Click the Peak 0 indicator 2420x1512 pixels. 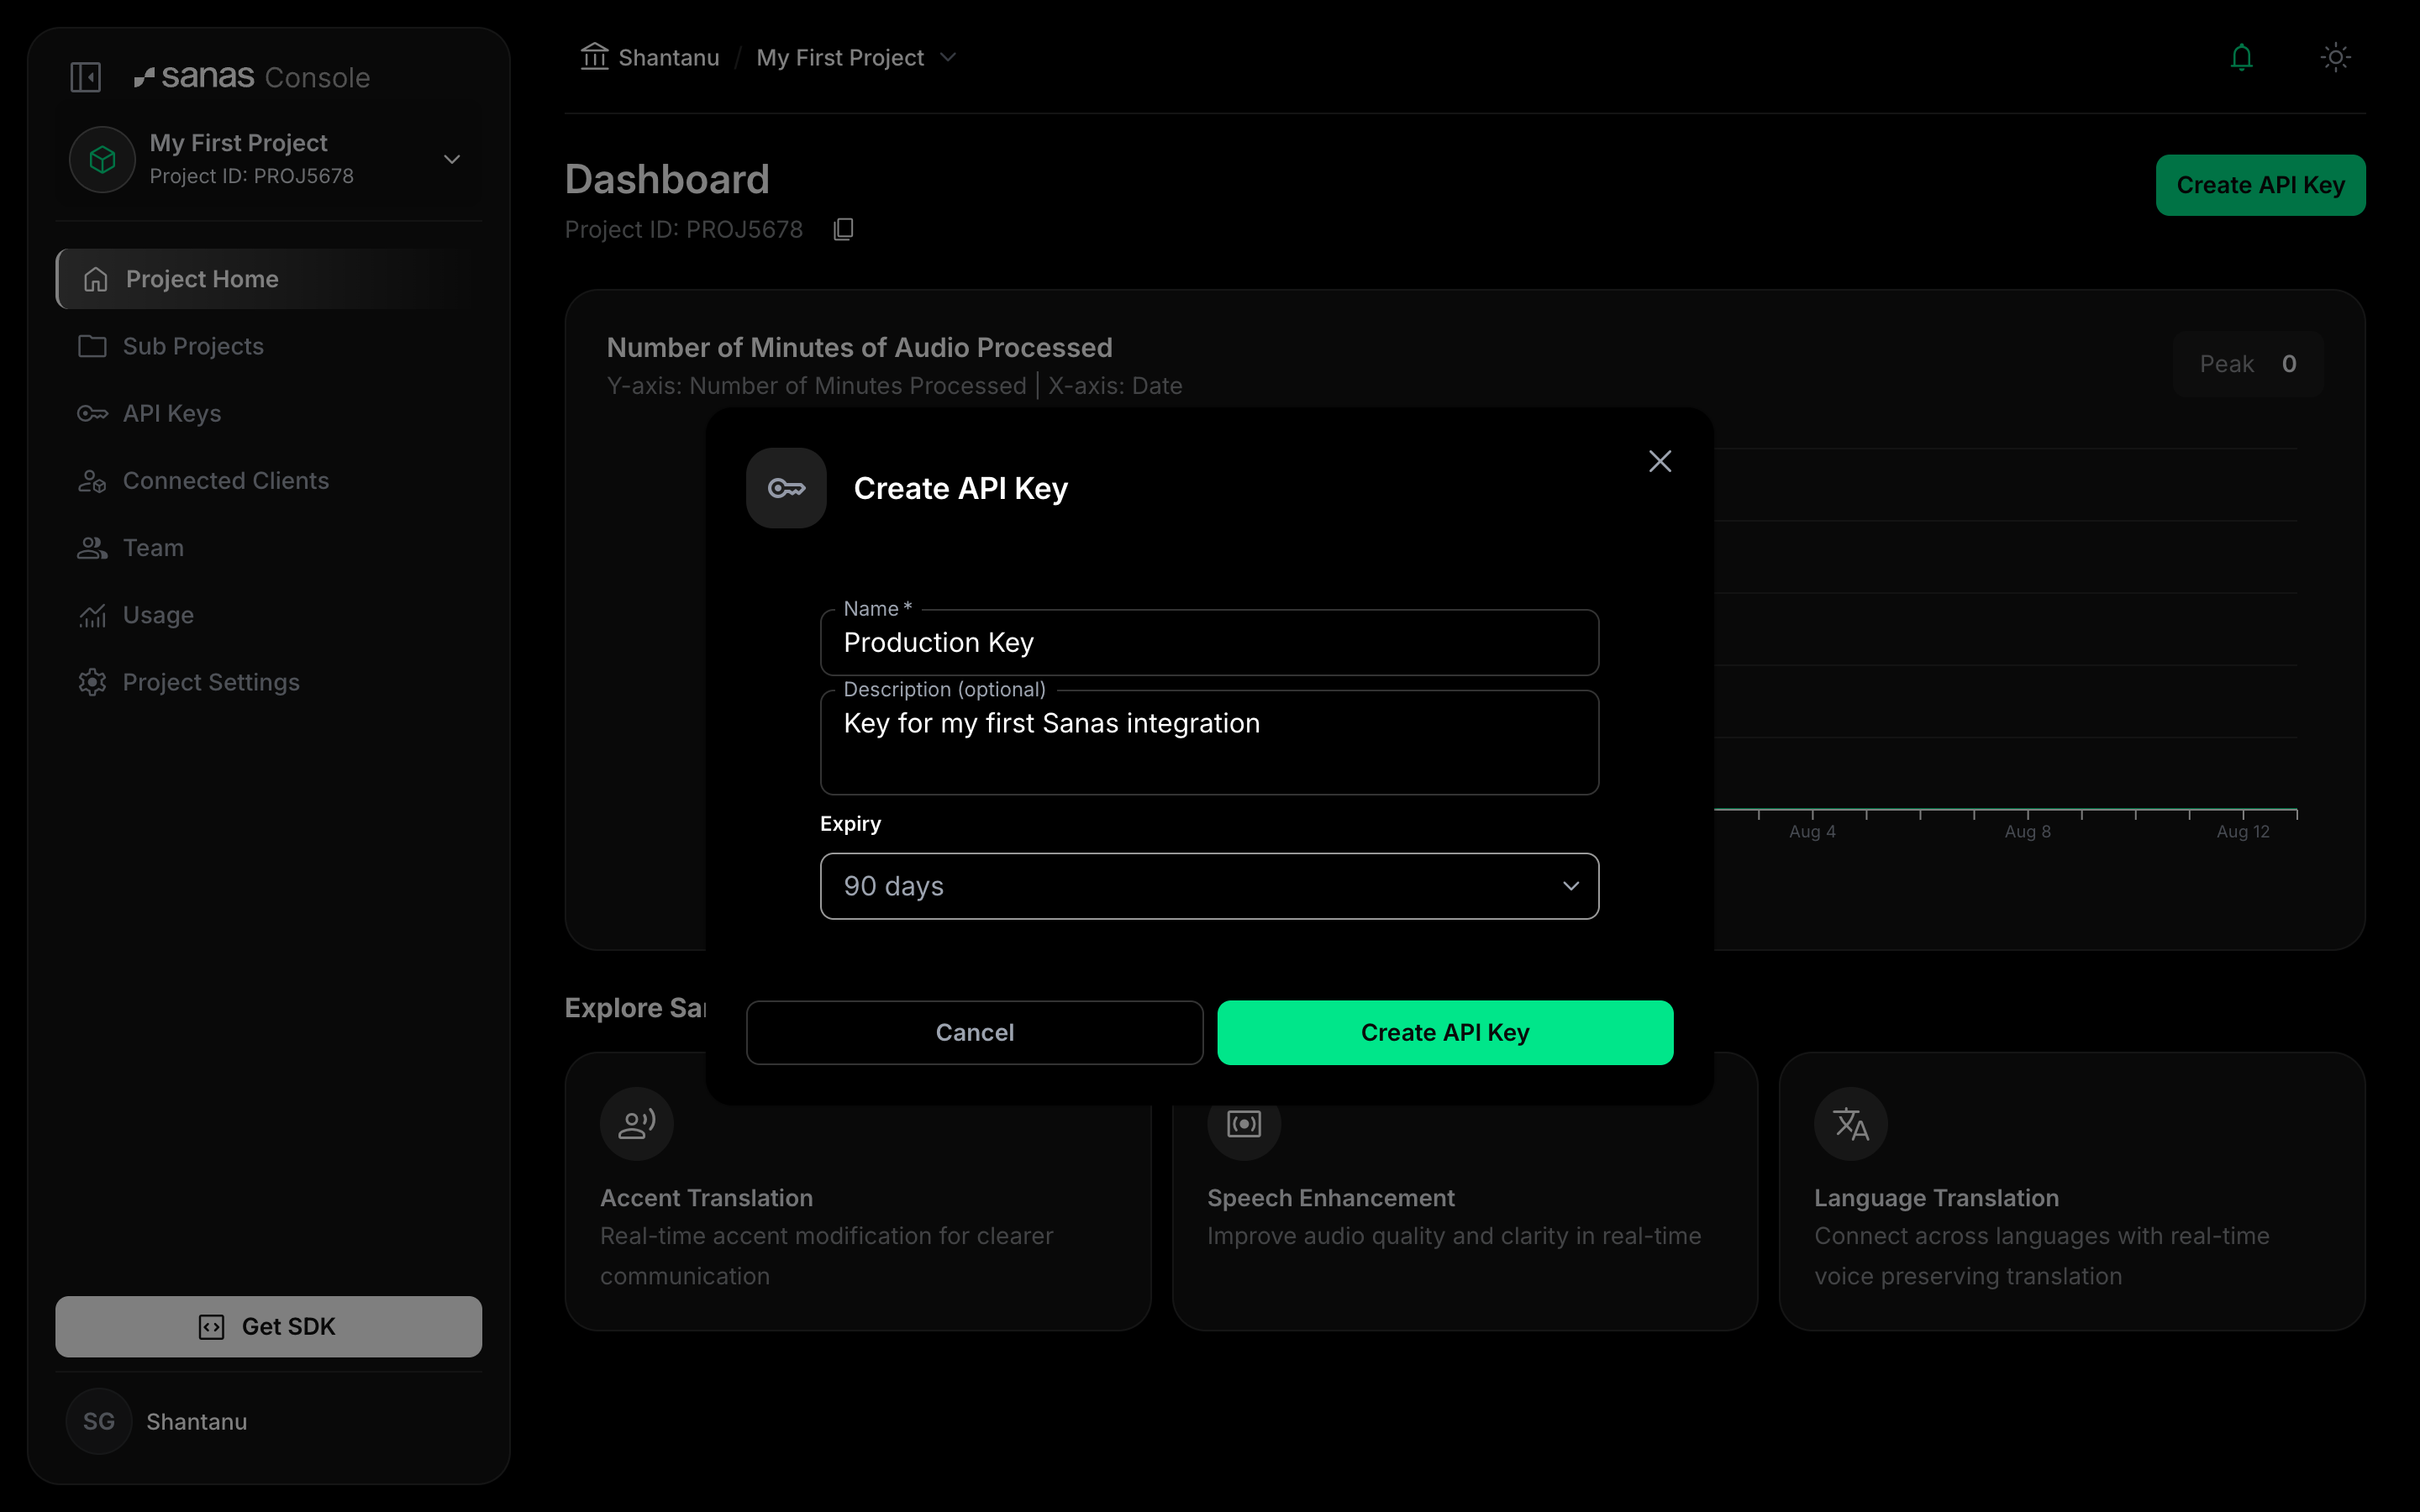[2247, 364]
